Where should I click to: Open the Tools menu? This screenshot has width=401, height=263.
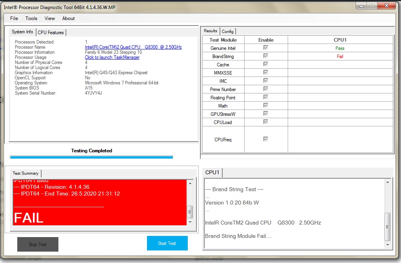pyautogui.click(x=31, y=18)
